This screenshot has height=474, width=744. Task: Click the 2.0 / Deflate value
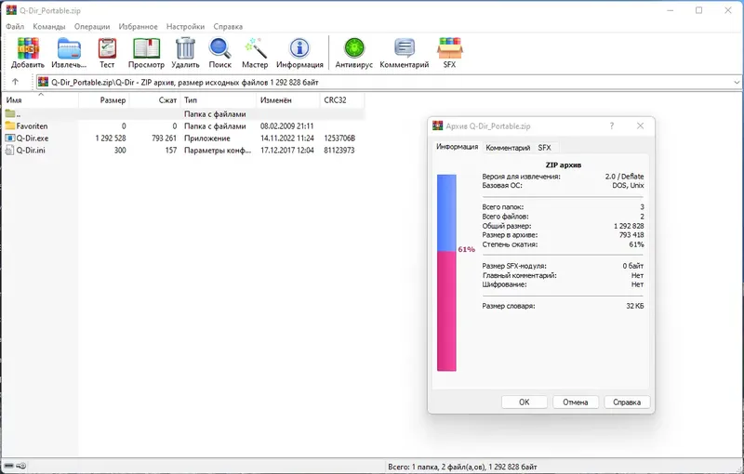624,176
